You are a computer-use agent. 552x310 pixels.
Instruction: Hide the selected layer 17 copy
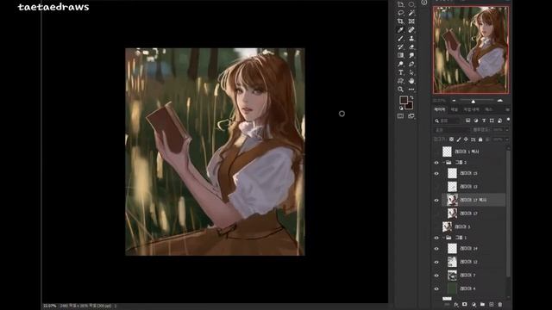[x=436, y=201]
